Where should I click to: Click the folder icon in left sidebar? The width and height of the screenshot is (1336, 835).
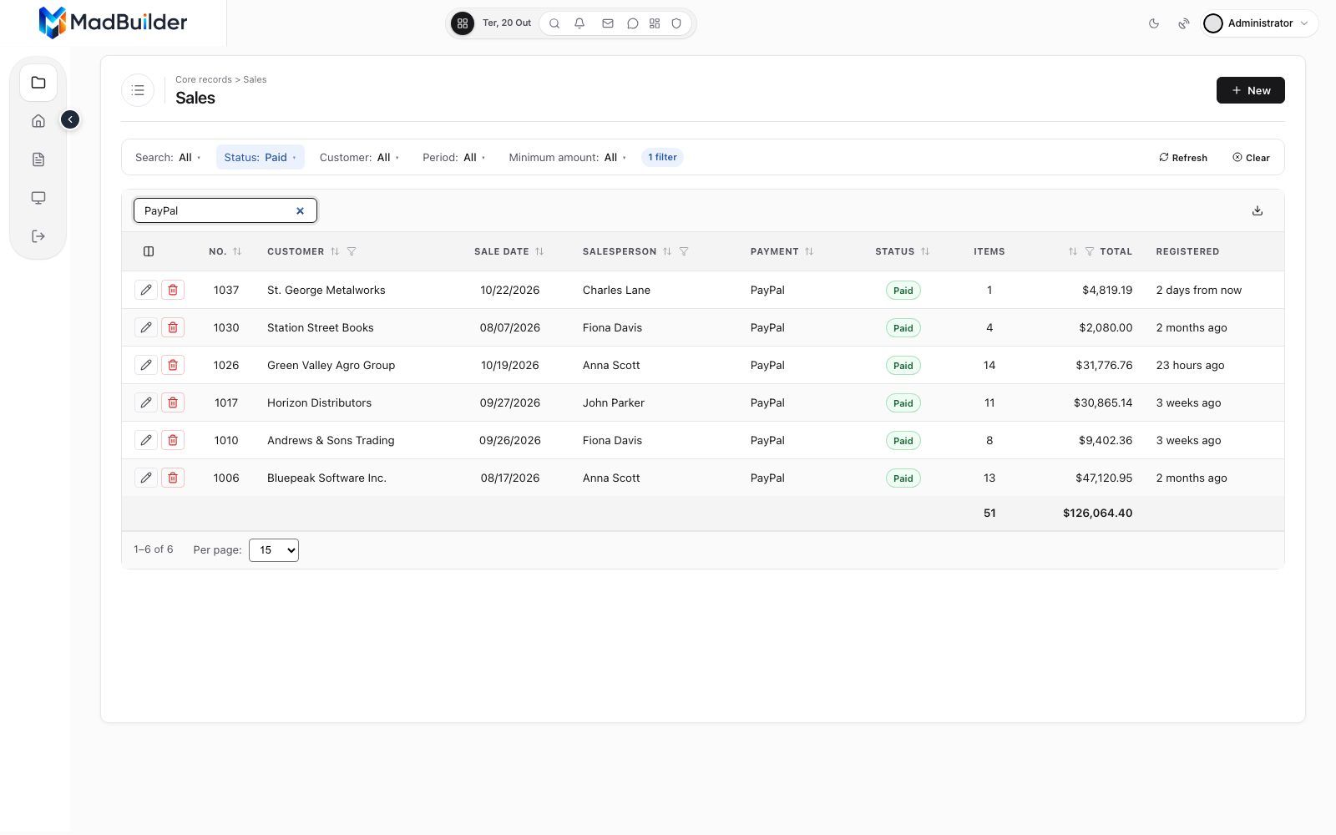pos(38,83)
